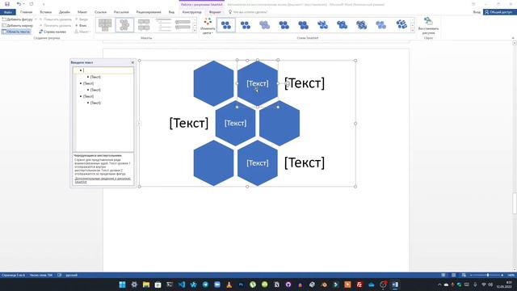Open the Вид ribbon tab
Screen dimensions: 517x291
(x=171, y=12)
